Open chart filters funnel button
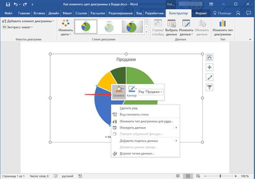The width and height of the screenshot is (255, 179). tap(209, 87)
